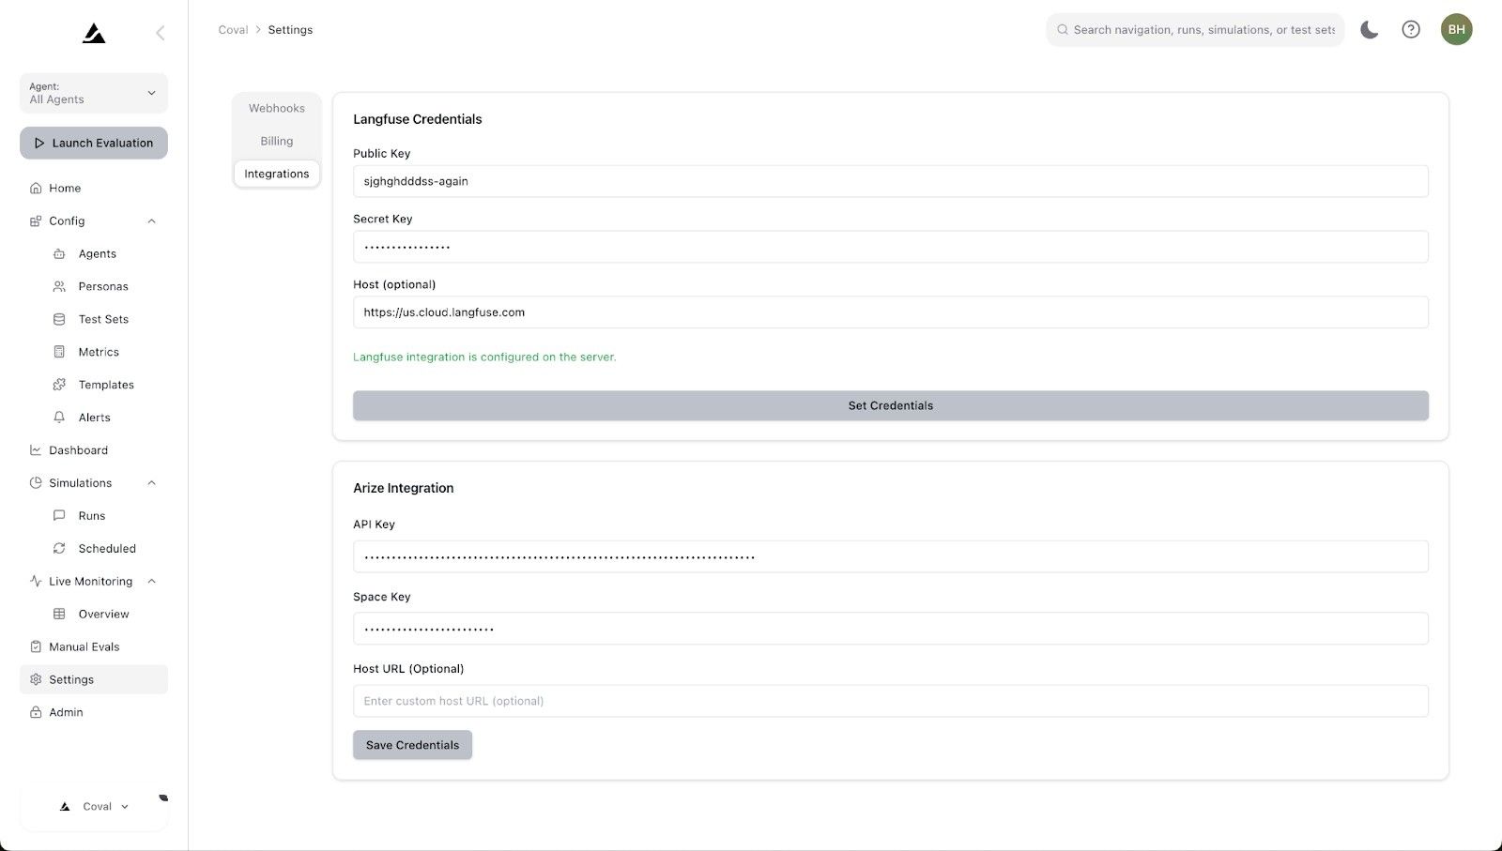1502x851 pixels.
Task: Click the Test Sets database icon
Action: (59, 320)
